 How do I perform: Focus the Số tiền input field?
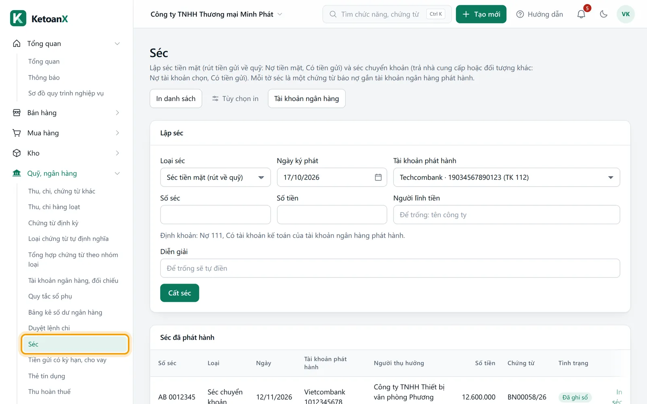click(332, 215)
